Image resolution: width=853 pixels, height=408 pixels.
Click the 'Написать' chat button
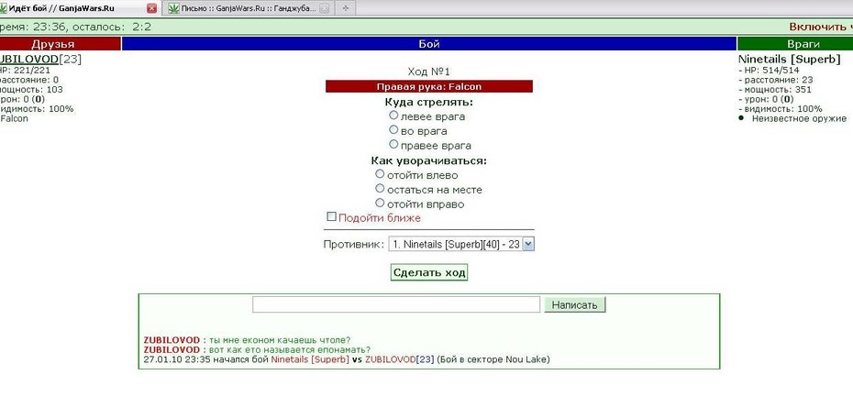click(574, 305)
